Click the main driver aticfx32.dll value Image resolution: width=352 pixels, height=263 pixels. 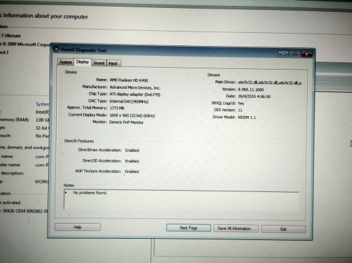(270, 83)
